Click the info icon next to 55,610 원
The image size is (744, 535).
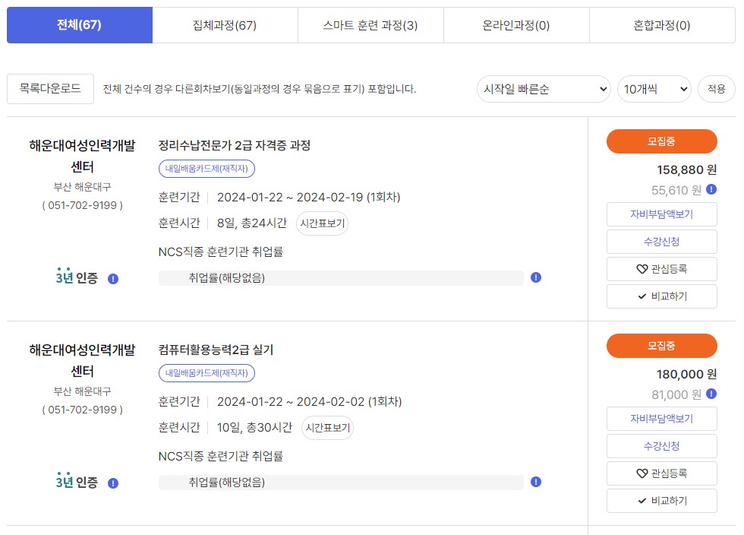[709, 191]
